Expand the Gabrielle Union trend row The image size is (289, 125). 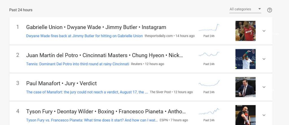pos(264,31)
